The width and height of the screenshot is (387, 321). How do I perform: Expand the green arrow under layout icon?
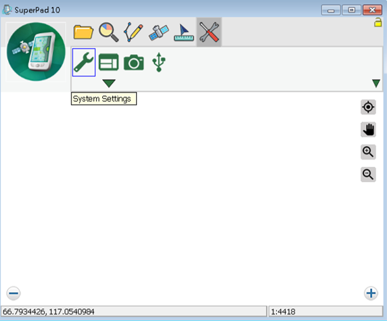[x=109, y=83]
